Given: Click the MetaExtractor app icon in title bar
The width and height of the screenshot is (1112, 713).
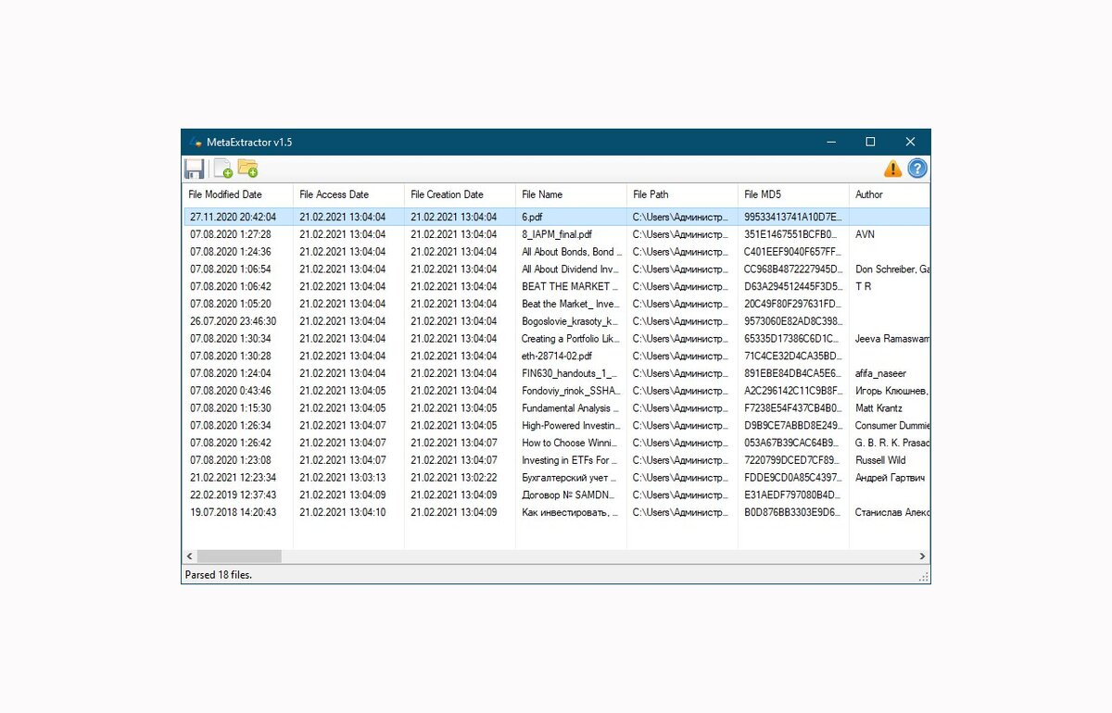Looking at the screenshot, I should [x=195, y=142].
